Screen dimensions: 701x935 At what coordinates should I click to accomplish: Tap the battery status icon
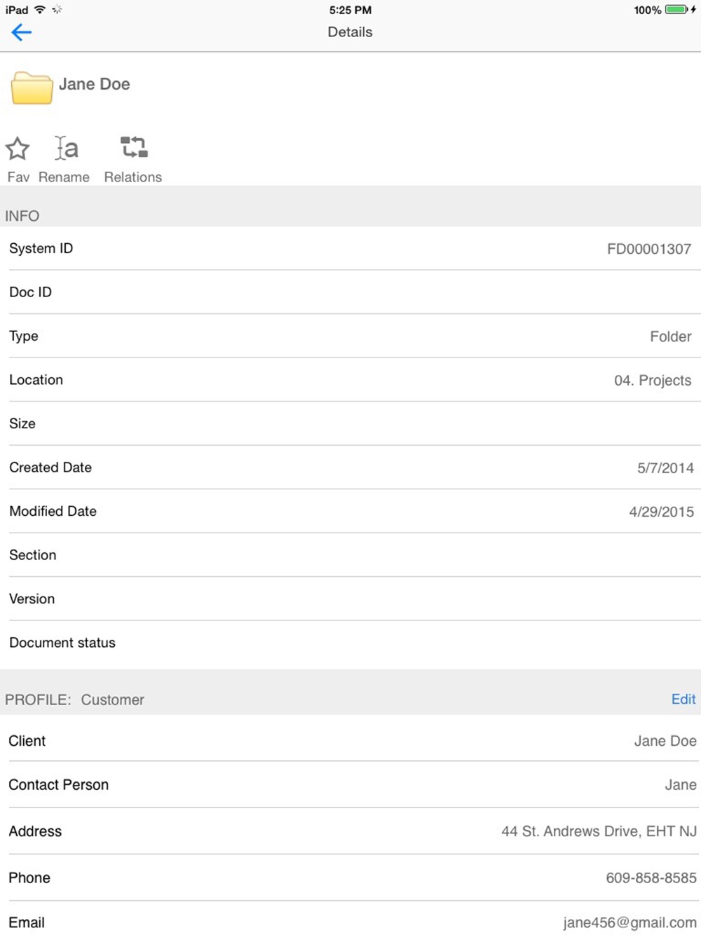676,10
